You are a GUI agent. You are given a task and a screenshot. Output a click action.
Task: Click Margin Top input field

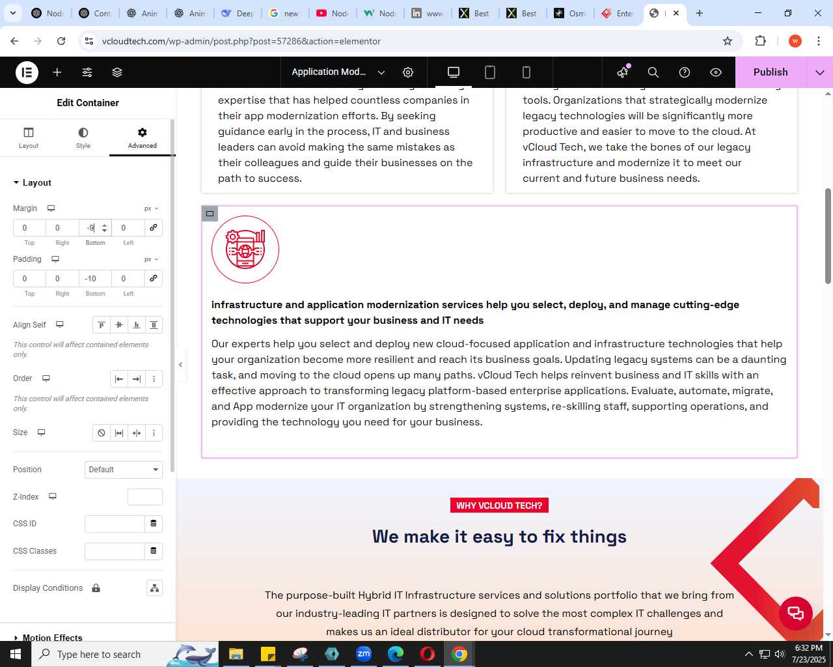pos(29,227)
